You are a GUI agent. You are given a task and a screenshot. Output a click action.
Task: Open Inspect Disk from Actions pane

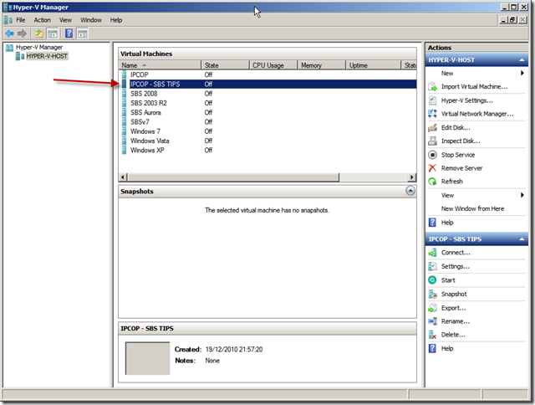click(461, 141)
